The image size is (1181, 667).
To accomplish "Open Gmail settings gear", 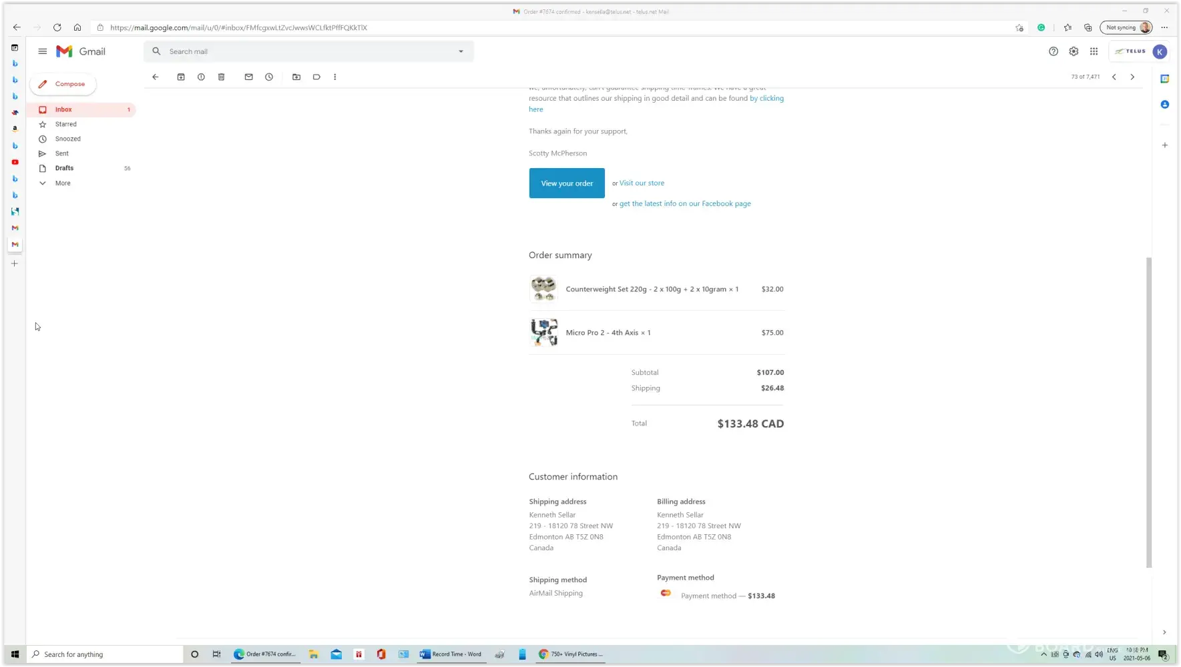I will (x=1074, y=51).
